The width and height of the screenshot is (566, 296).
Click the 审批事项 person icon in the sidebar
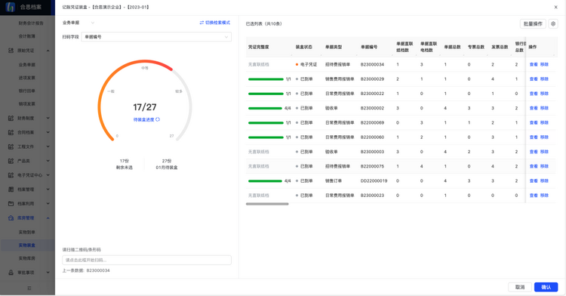pos(11,273)
